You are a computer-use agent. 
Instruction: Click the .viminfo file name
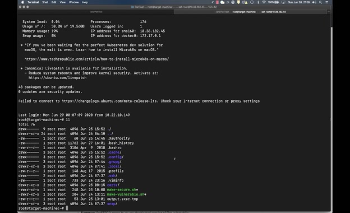(115, 180)
